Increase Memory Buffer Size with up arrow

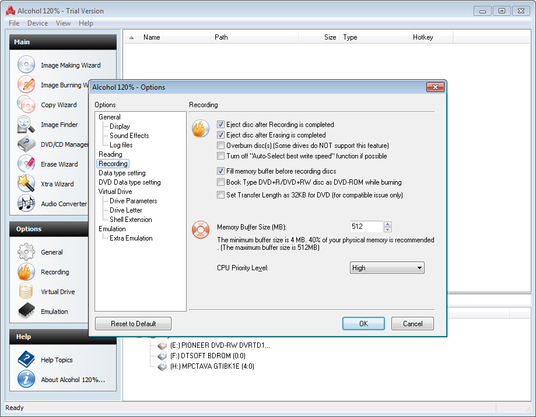[x=388, y=224]
